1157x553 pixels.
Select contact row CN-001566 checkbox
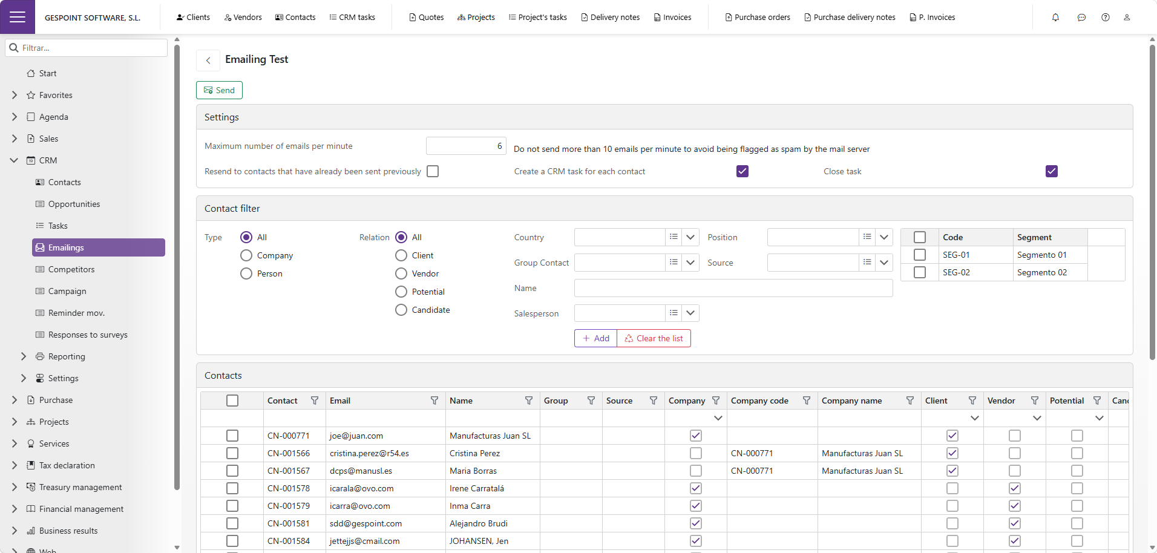click(x=232, y=453)
